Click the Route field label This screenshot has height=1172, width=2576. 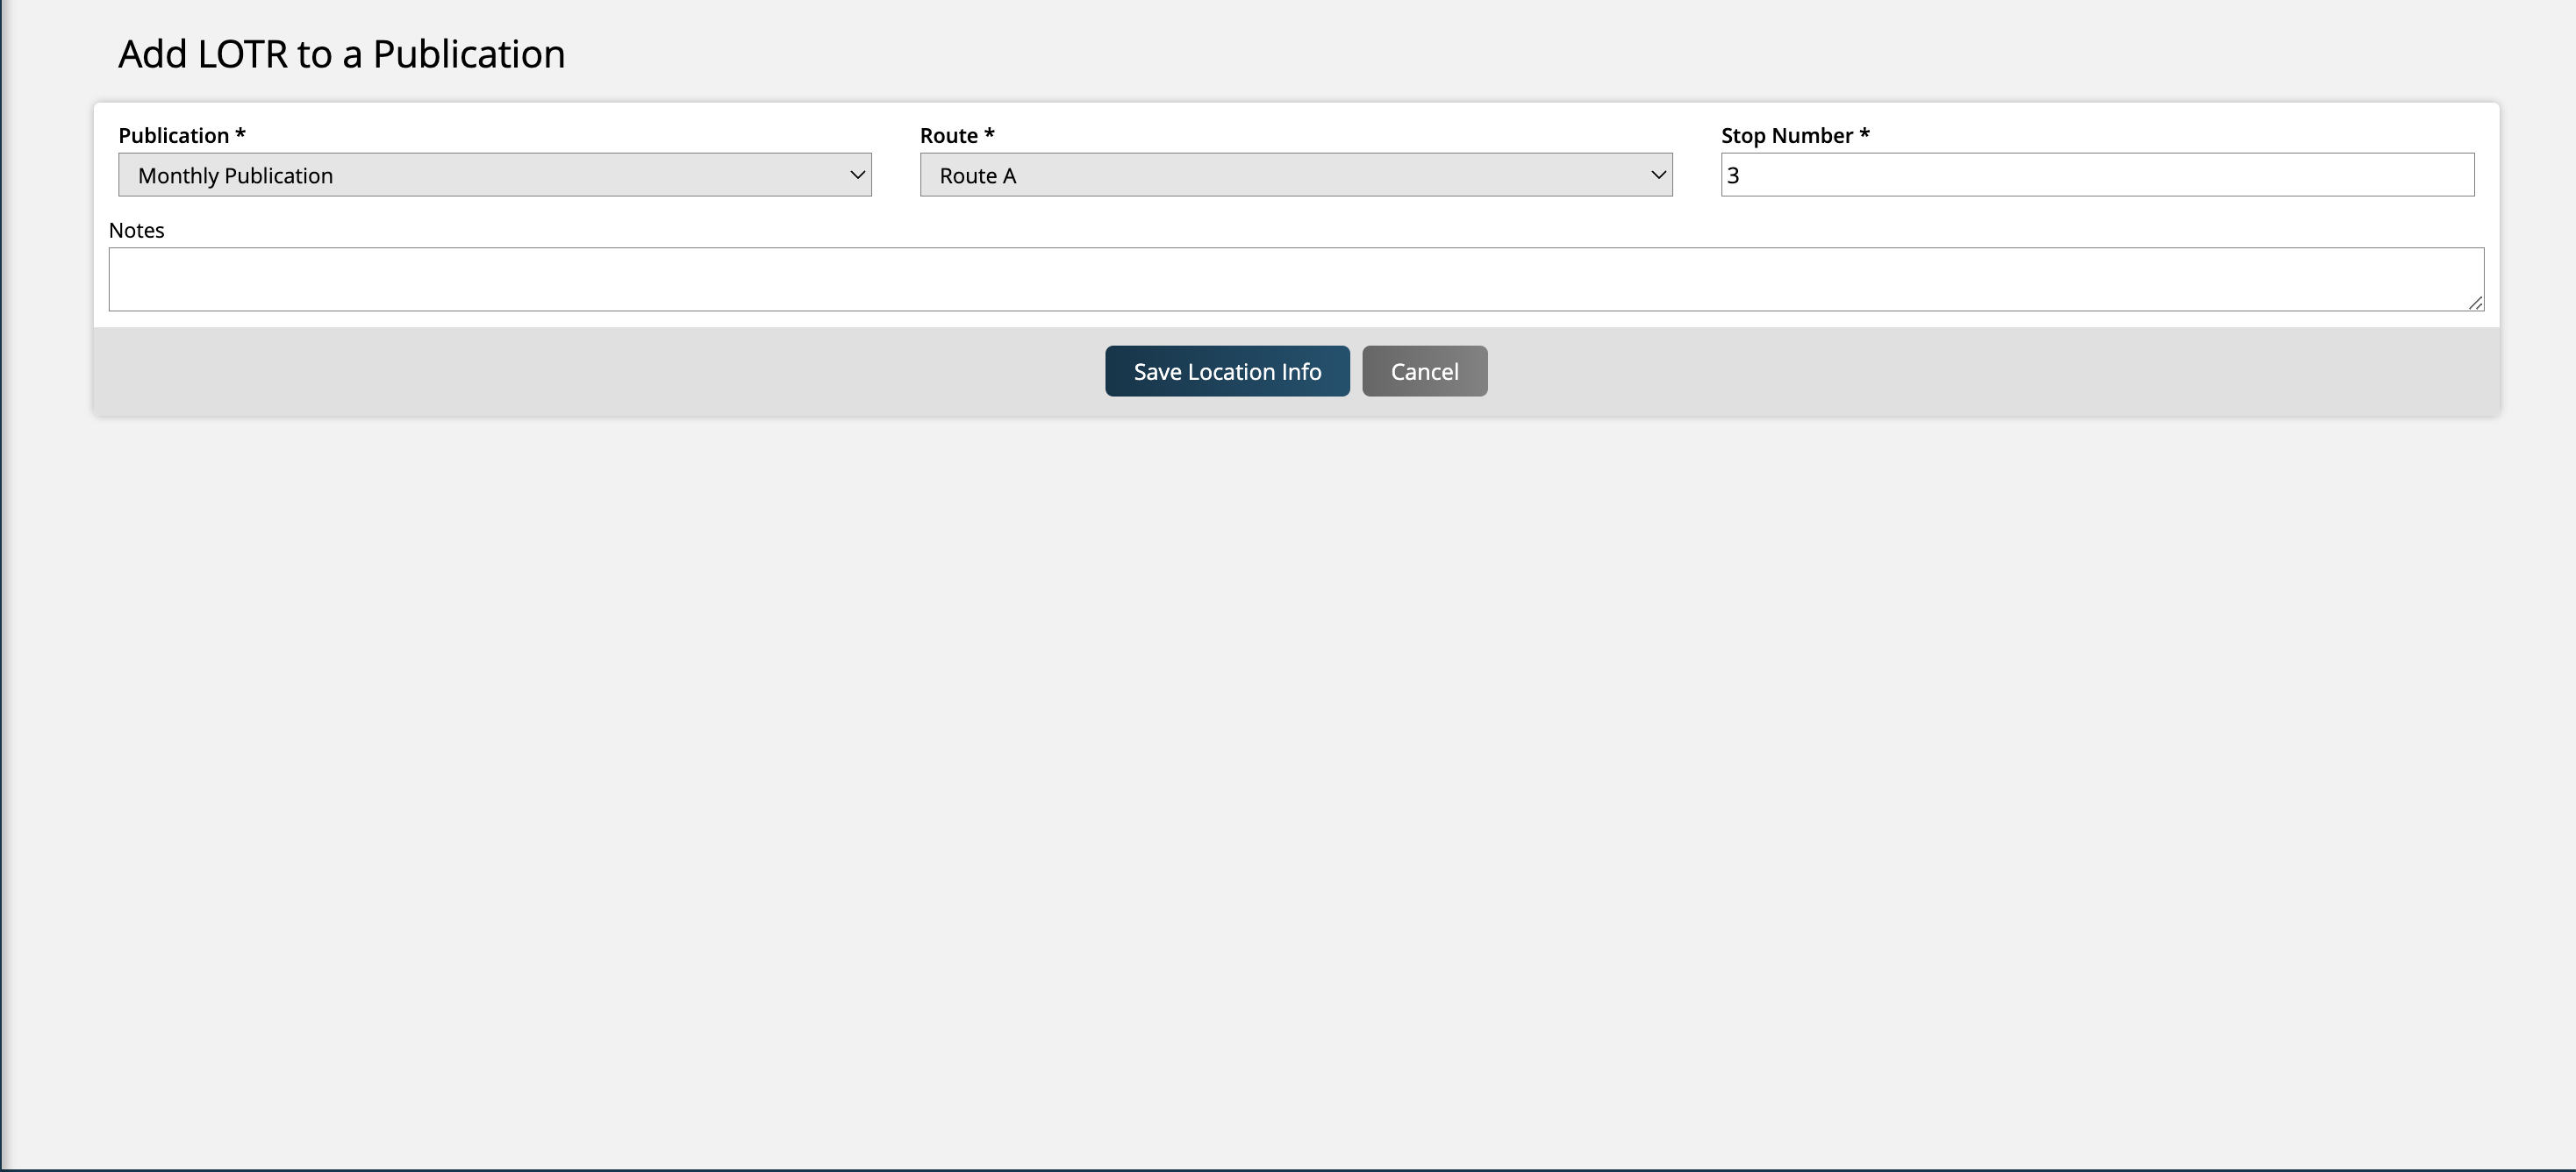pyautogui.click(x=948, y=135)
